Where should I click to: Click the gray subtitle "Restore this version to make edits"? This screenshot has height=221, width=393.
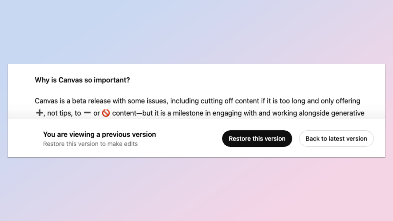point(90,144)
